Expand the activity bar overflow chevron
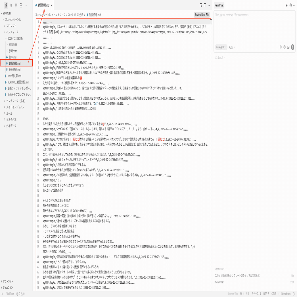Image resolution: width=297 pixels, height=297 pixels. pyautogui.click(x=26, y=5)
